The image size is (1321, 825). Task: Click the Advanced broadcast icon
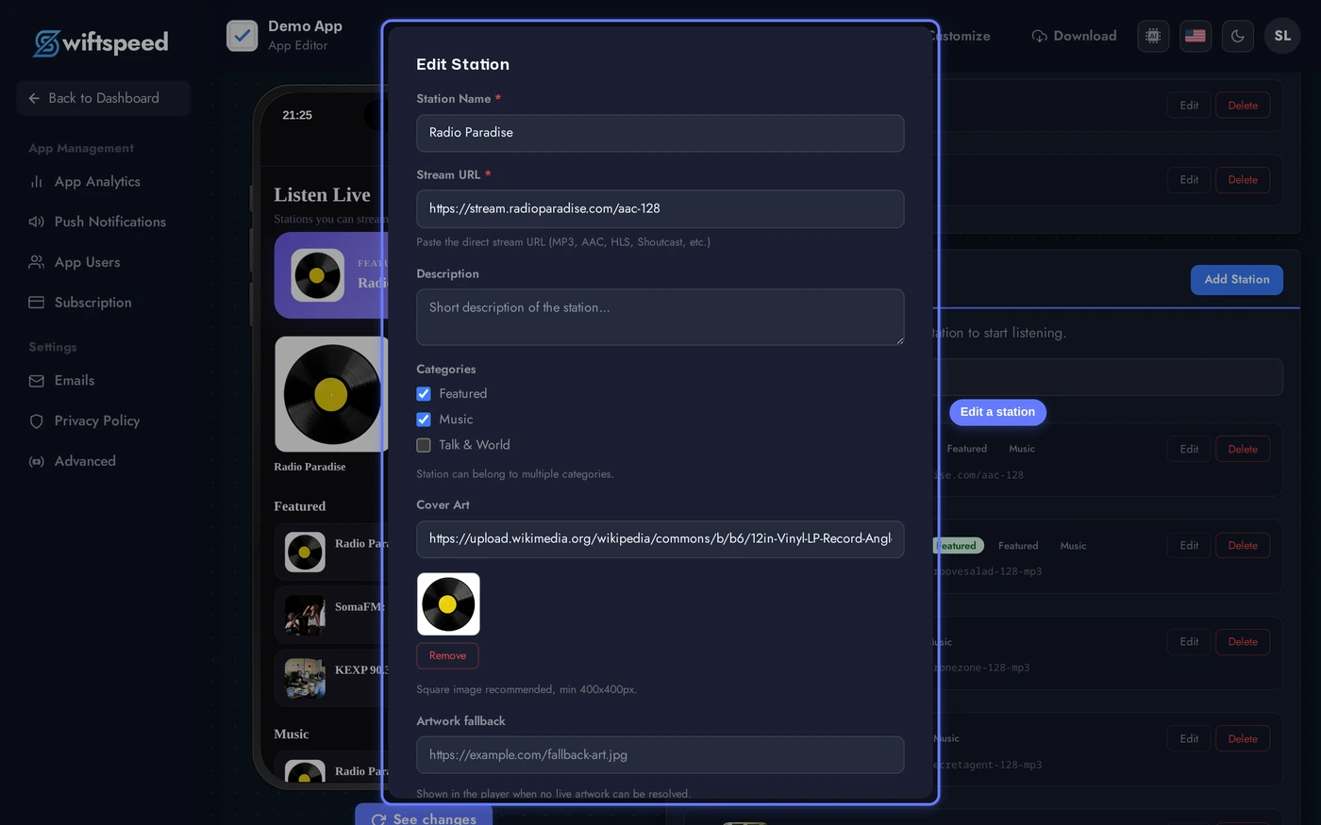37,462
